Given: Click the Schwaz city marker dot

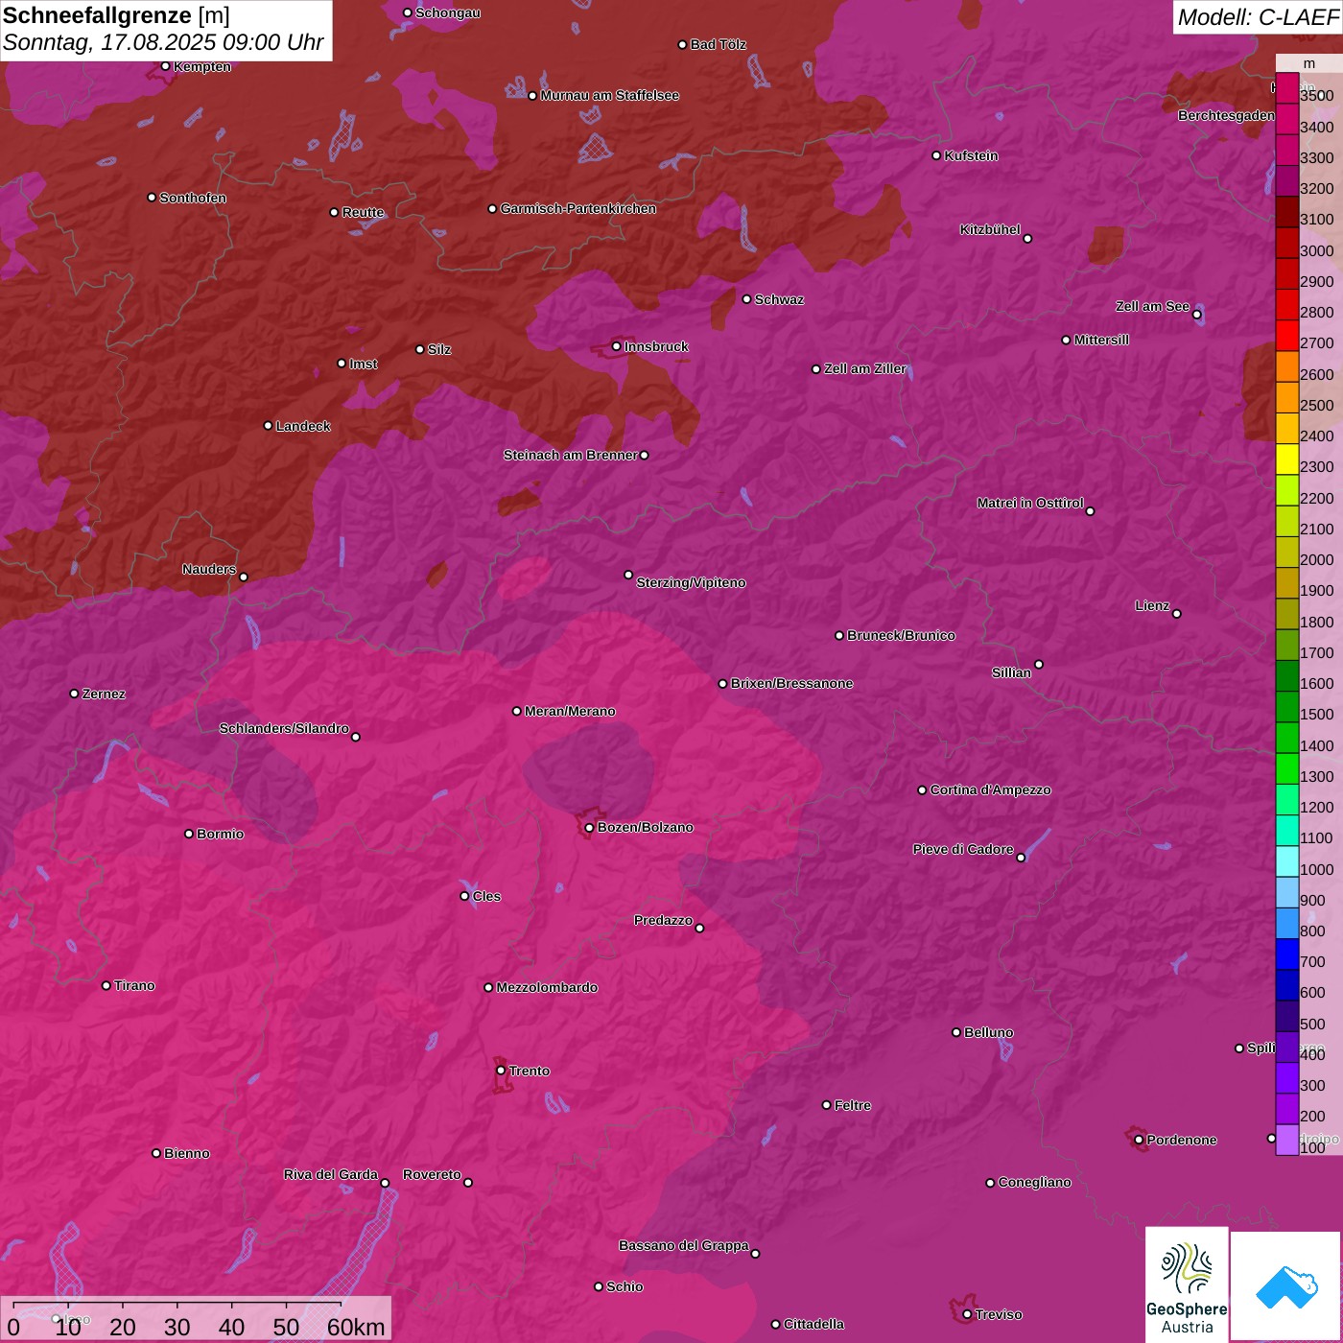Looking at the screenshot, I should [747, 299].
